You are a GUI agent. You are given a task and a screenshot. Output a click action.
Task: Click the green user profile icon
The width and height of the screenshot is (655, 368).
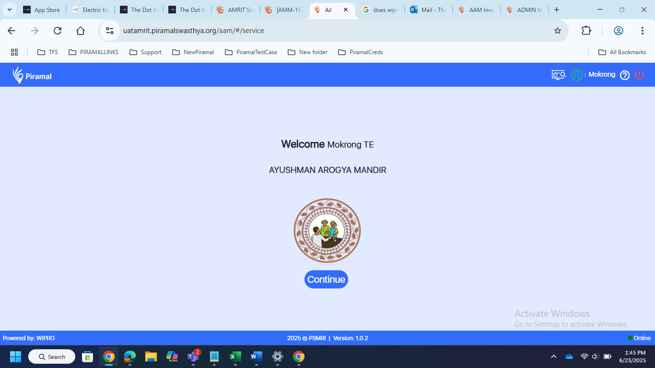(576, 75)
